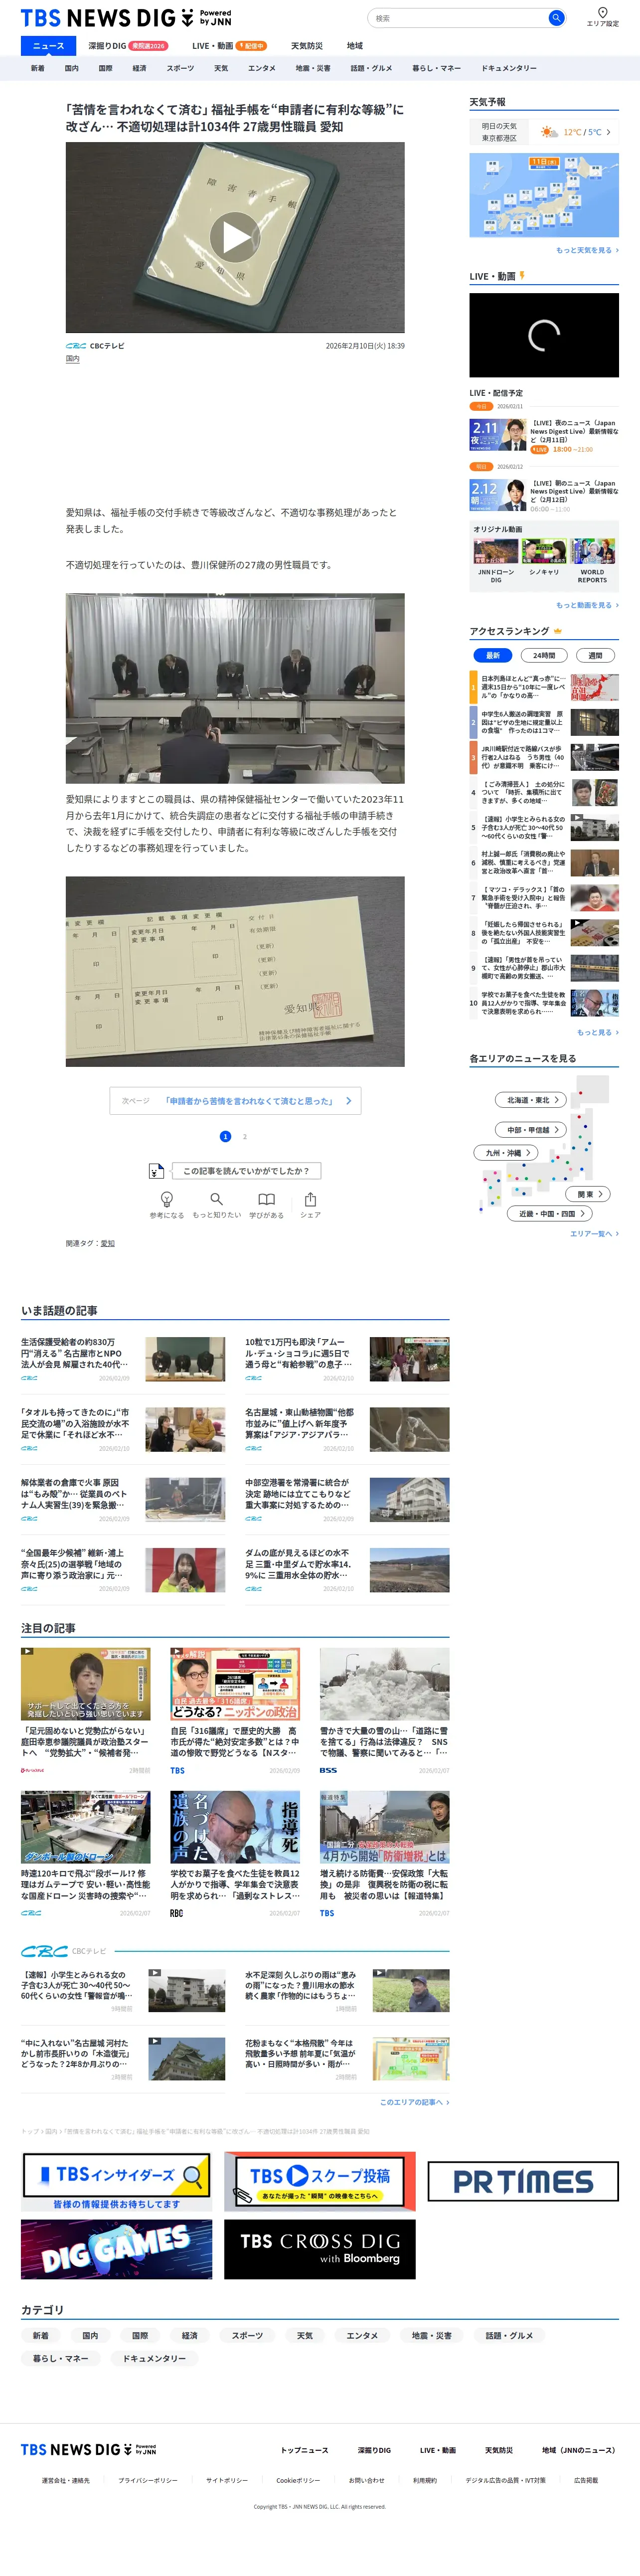
Task: Click the sun icon in the Tokyo forecast
Action: pos(549,132)
